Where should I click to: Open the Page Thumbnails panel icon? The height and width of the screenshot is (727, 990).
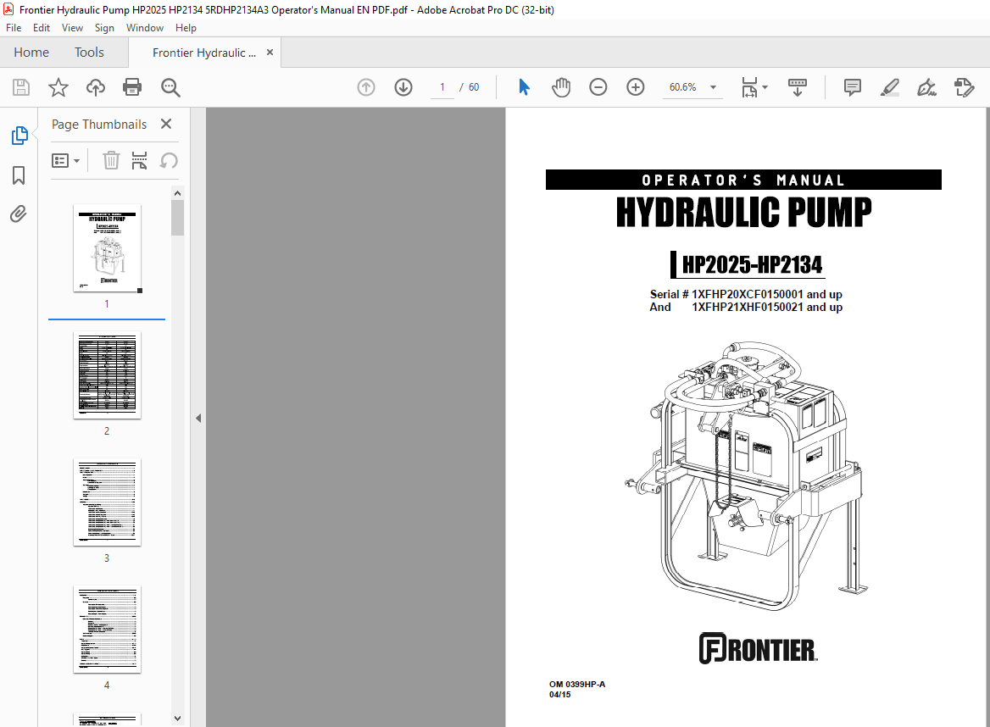pos(19,135)
